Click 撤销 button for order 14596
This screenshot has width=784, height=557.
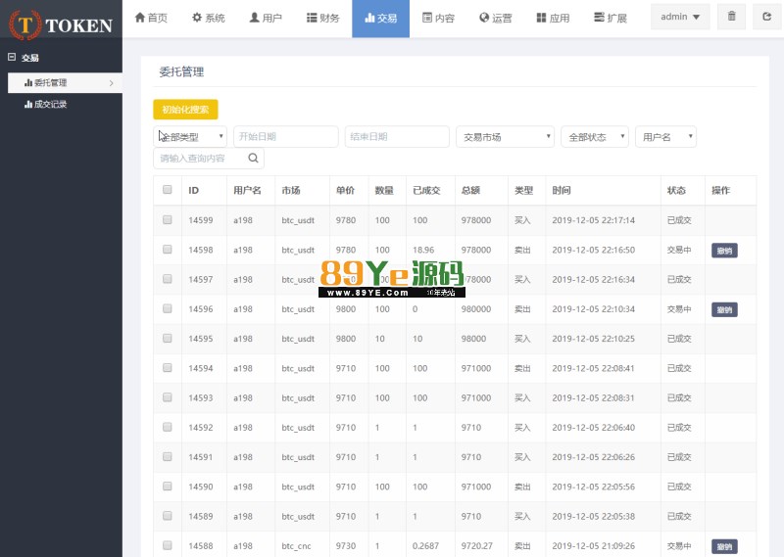pyautogui.click(x=724, y=309)
